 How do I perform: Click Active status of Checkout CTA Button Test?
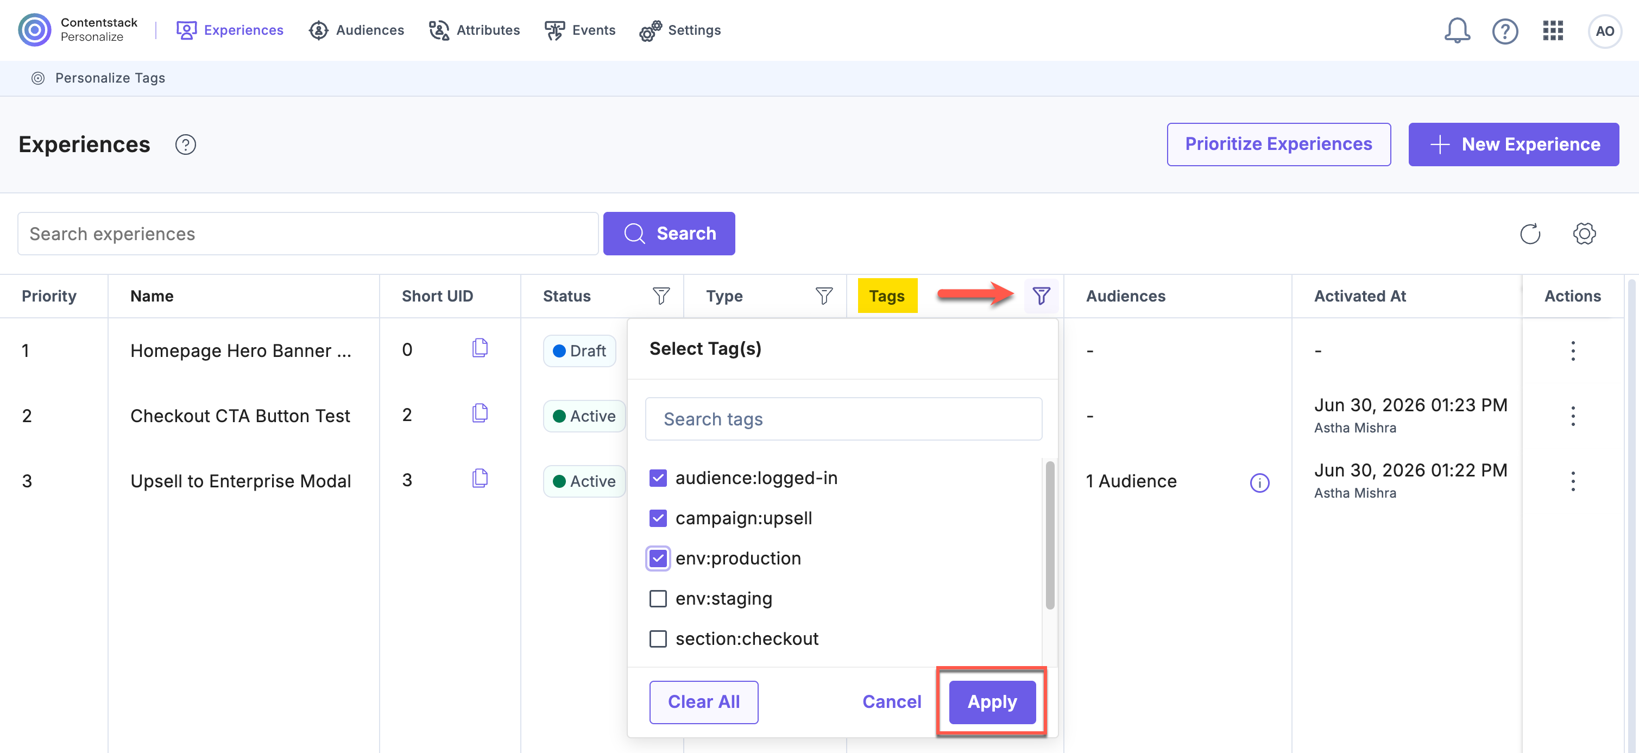click(584, 416)
